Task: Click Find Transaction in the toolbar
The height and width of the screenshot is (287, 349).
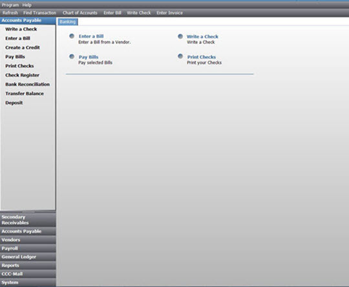Action: 40,13
